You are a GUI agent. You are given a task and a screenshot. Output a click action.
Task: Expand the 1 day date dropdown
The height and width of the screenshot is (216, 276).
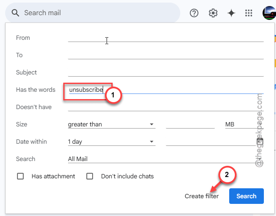point(112,142)
